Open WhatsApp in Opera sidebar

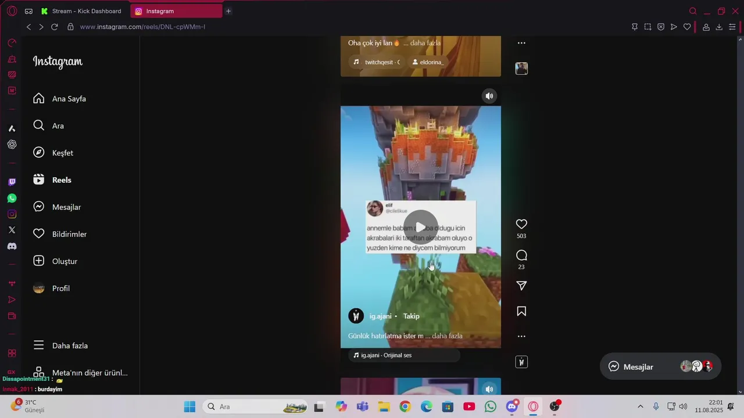click(x=12, y=198)
